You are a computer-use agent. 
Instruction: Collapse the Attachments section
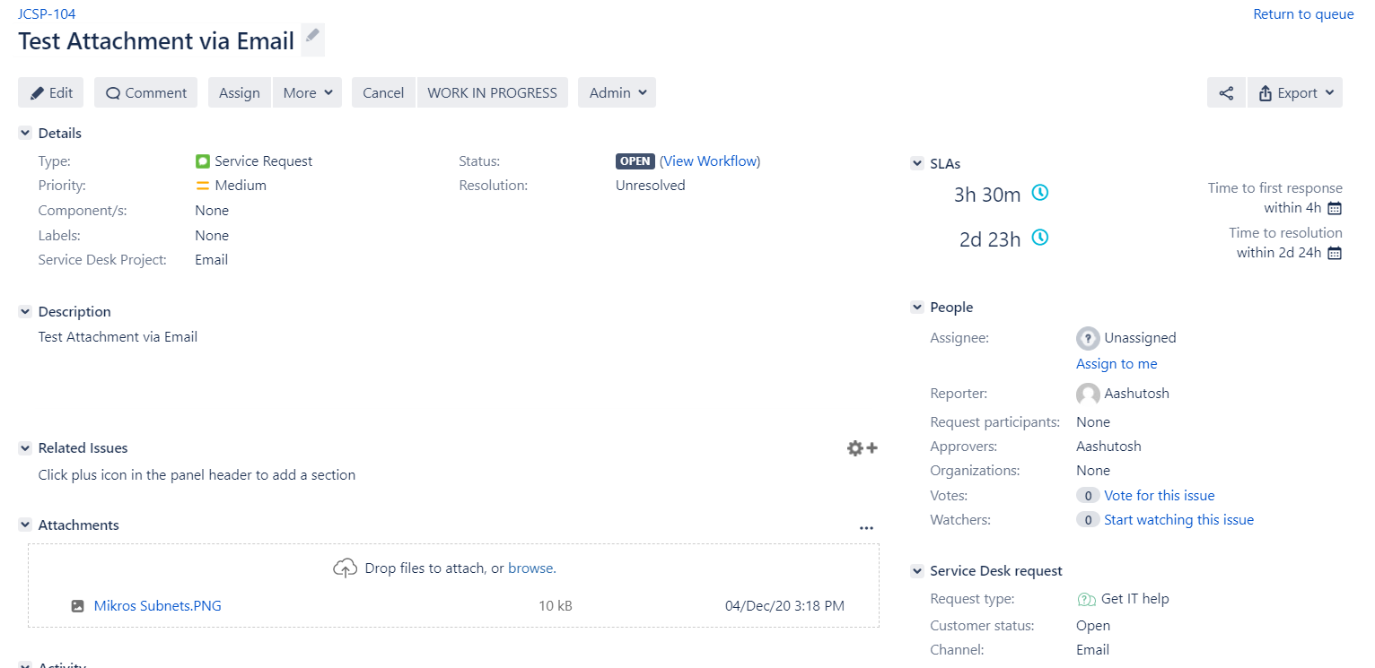[x=25, y=525]
